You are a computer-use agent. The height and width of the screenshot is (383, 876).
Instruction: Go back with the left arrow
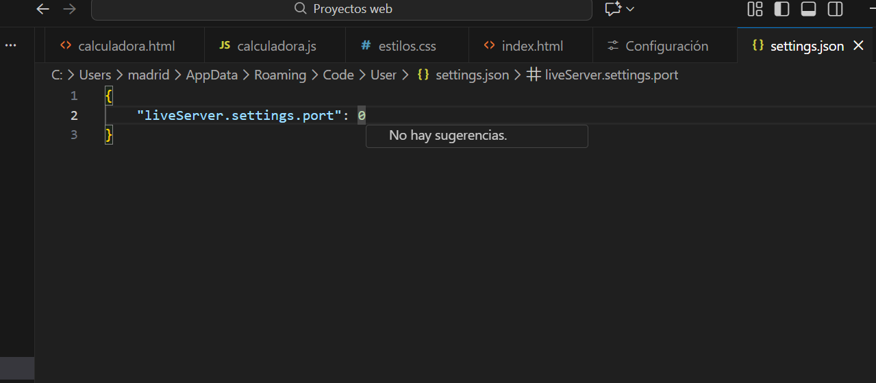click(42, 9)
